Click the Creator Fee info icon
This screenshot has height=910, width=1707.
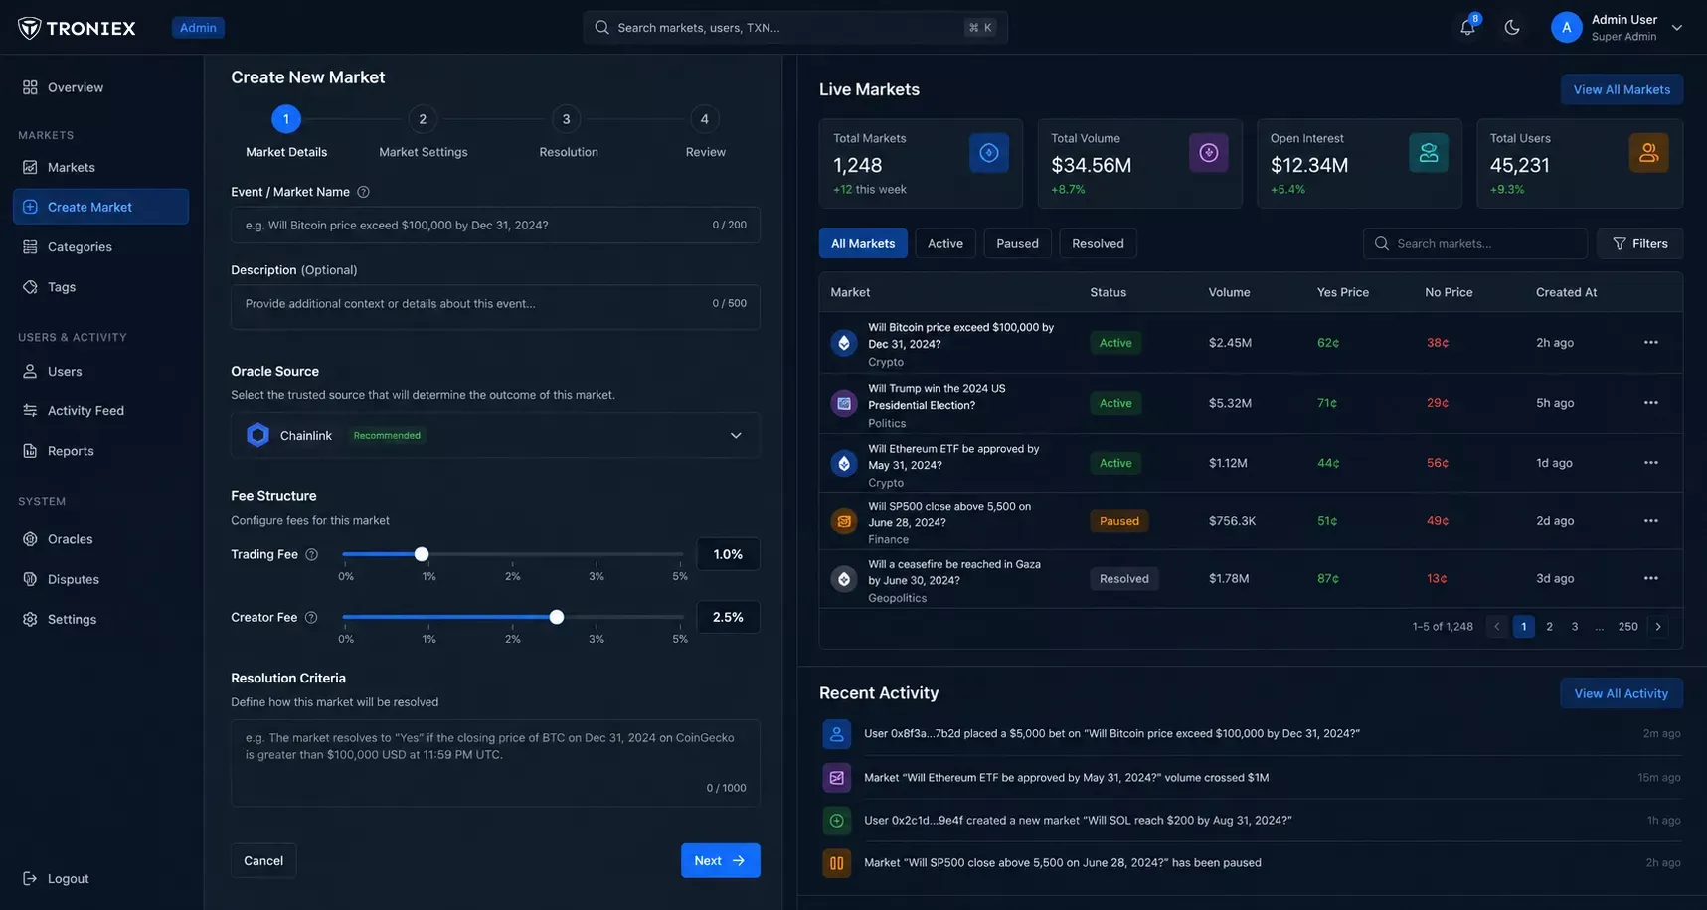(x=311, y=617)
